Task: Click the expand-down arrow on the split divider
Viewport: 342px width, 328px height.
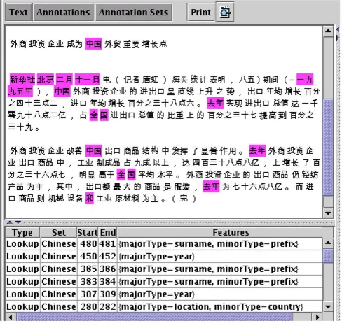Action: pos(18,222)
